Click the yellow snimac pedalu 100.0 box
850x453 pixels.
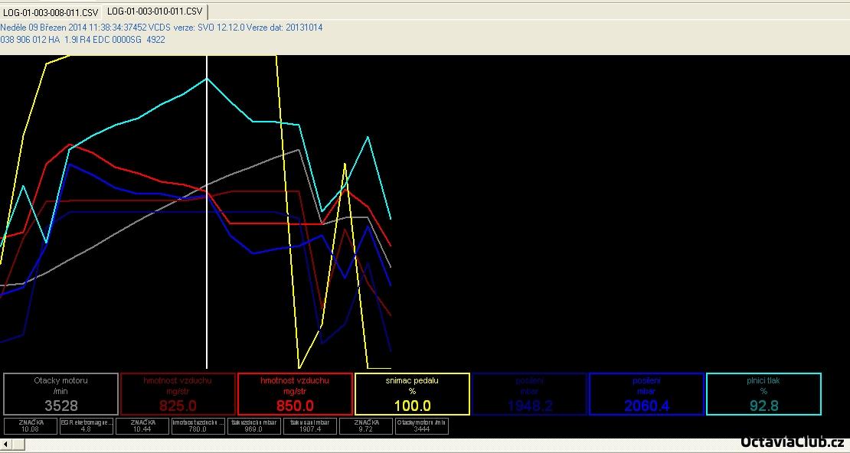pyautogui.click(x=412, y=394)
